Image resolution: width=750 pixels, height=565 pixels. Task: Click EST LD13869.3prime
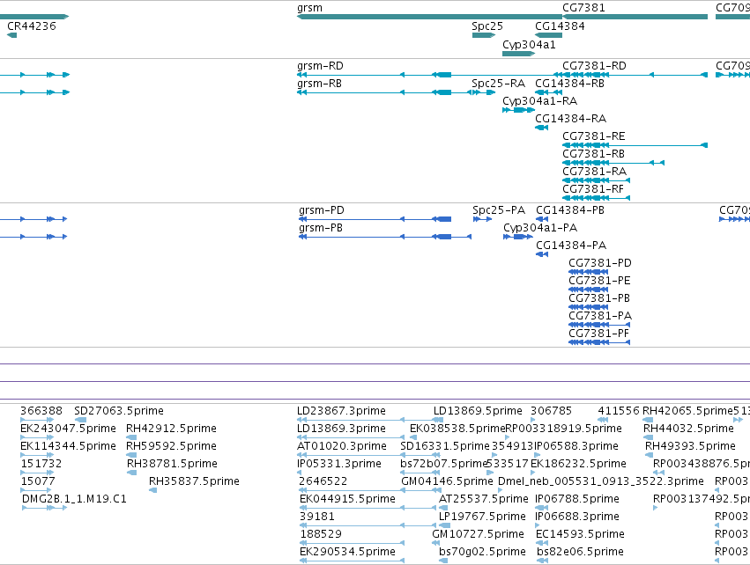point(351,437)
